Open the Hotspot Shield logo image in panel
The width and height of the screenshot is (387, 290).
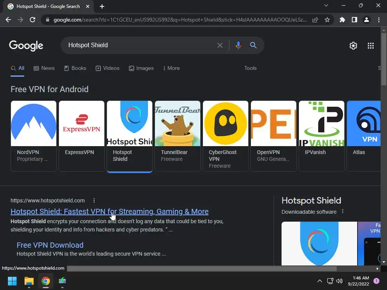[319, 244]
